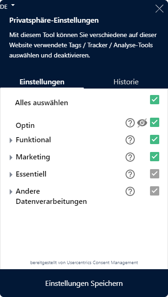Screen dimensions: 168x297
Task: Close the privacy settings panel
Action: 159,9
